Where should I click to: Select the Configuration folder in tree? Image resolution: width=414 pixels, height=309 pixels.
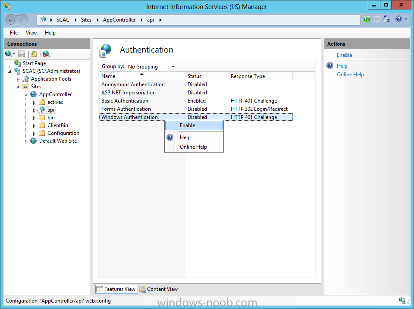[x=63, y=133]
